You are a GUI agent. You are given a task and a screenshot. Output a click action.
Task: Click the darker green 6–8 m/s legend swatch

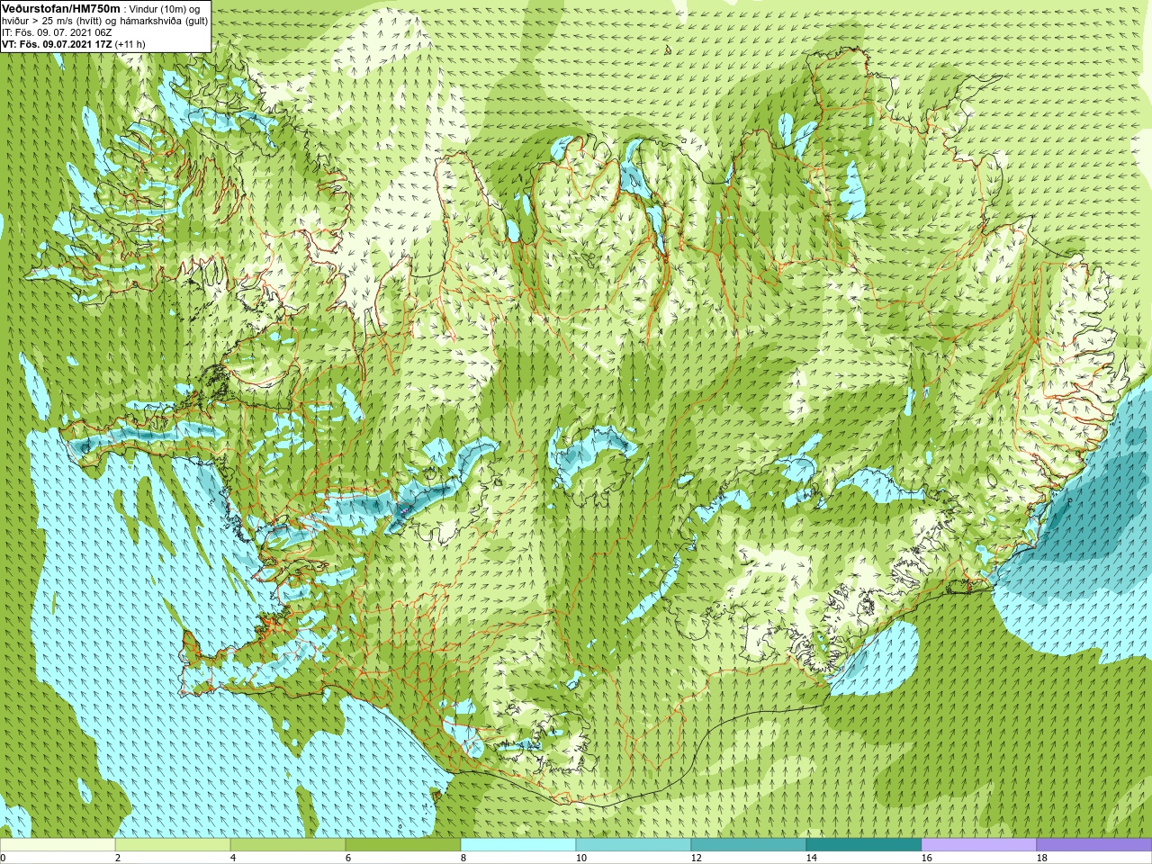pos(403,845)
